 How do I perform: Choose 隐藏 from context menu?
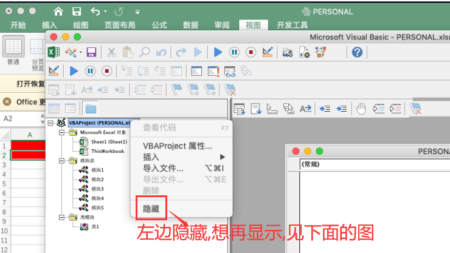pyautogui.click(x=181, y=209)
